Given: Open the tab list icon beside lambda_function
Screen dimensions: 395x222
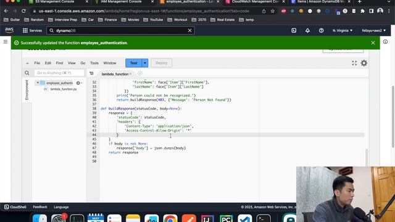Looking at the screenshot, I should pyautogui.click(x=91, y=73).
